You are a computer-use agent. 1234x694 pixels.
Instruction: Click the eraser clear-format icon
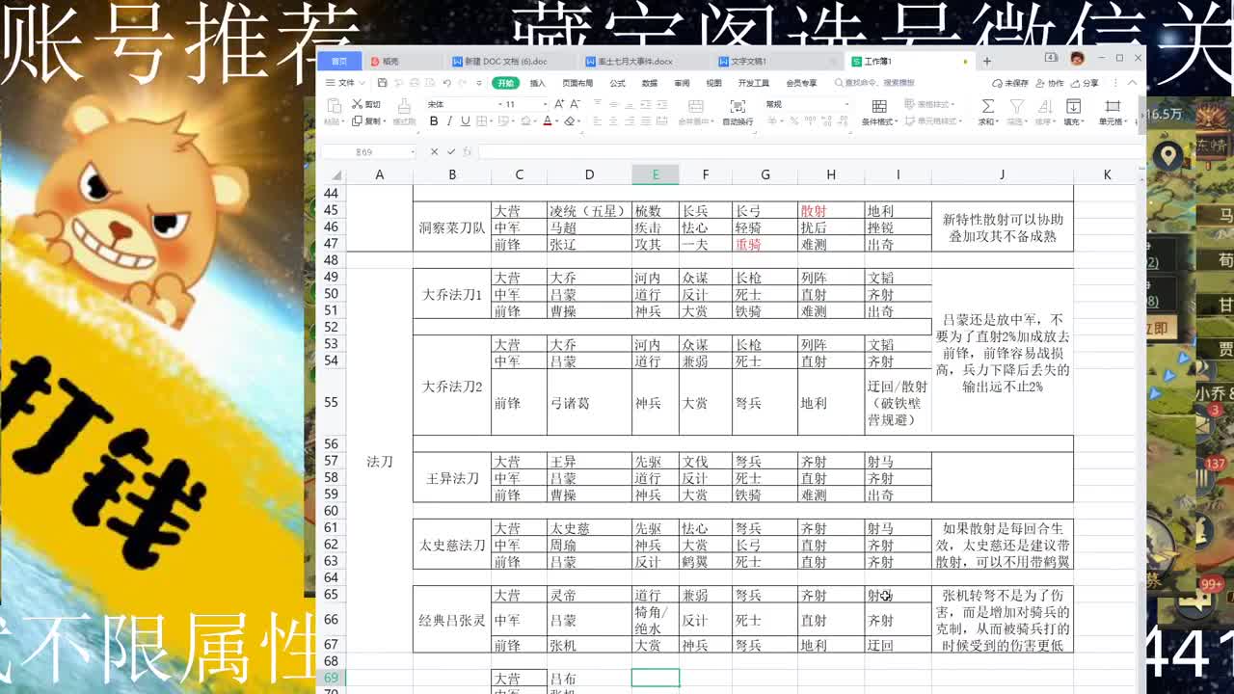coord(570,121)
